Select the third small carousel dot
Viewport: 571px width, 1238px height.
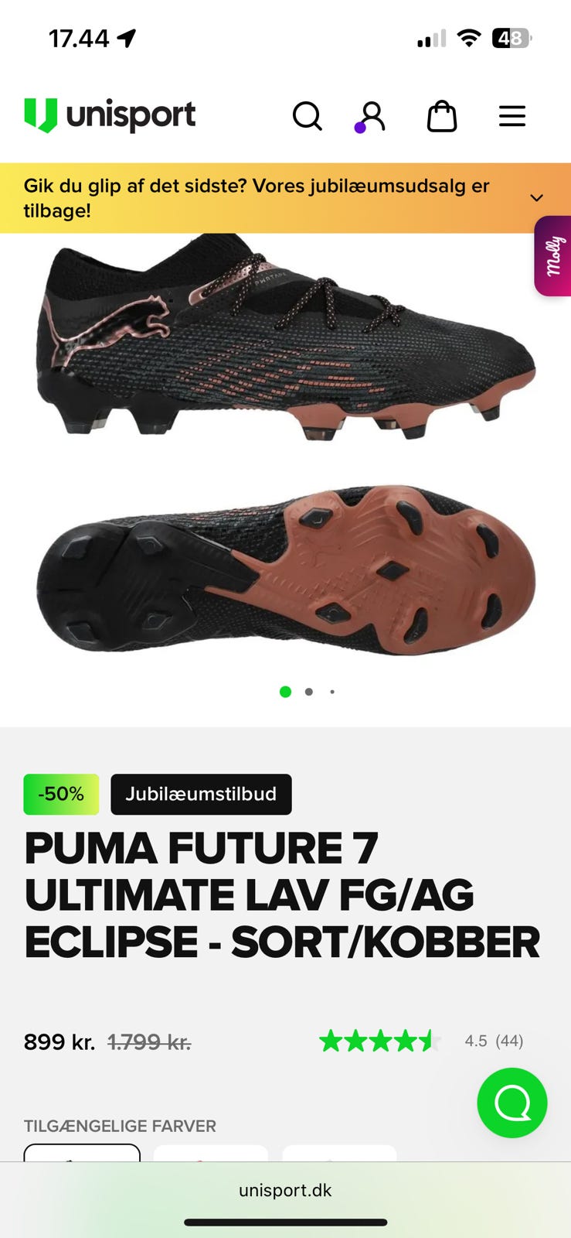click(332, 692)
